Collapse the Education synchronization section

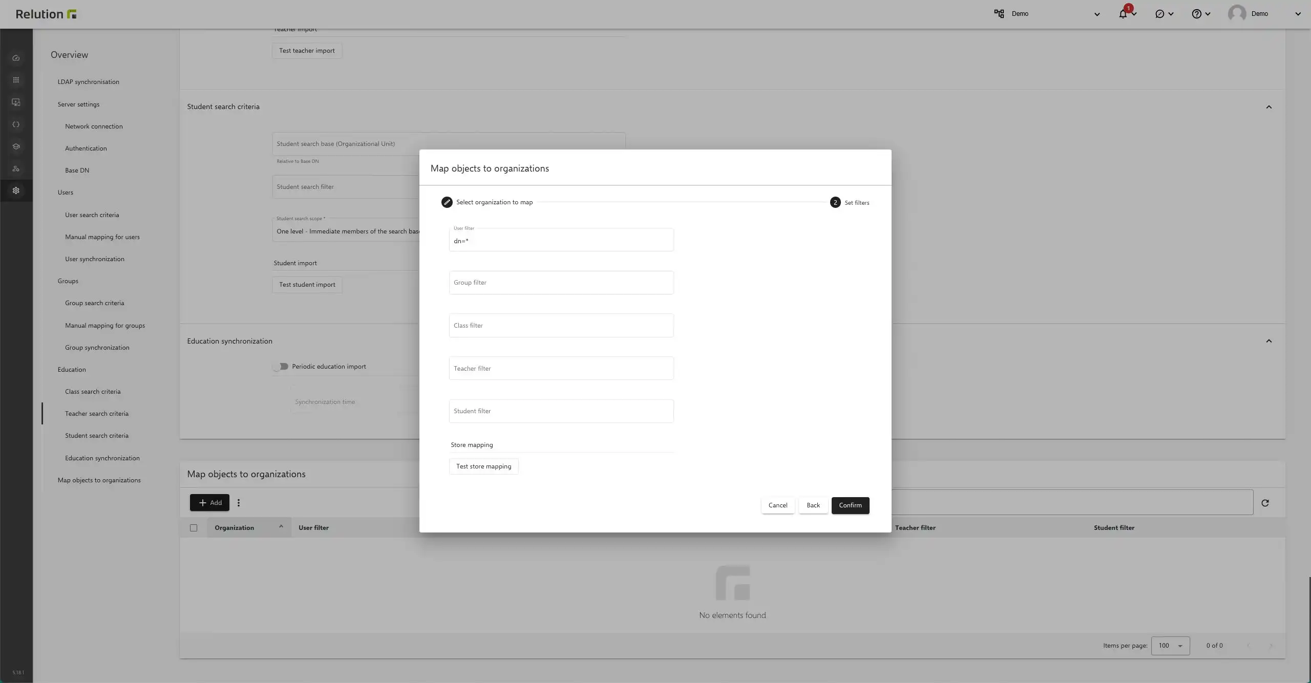pyautogui.click(x=1268, y=341)
